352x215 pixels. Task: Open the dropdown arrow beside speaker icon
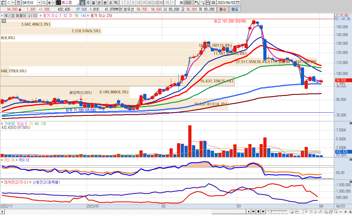coord(54,3)
